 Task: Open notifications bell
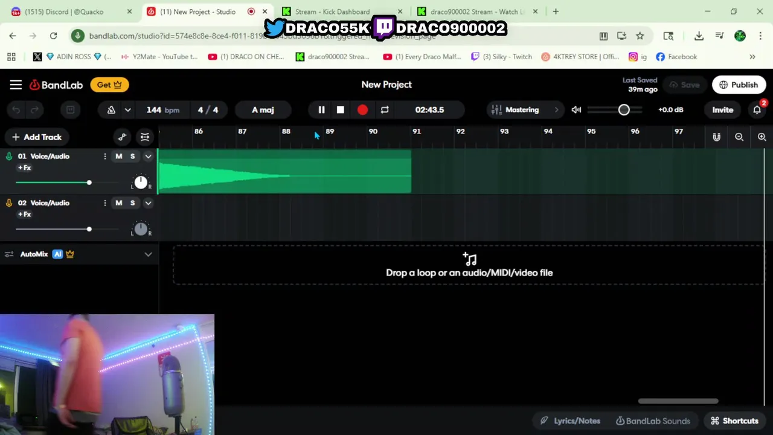[x=757, y=110]
